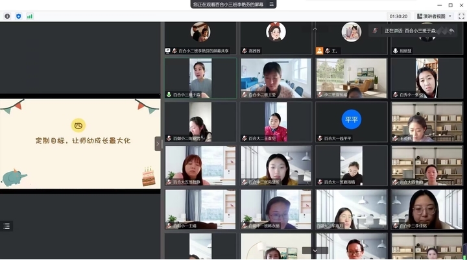Click the 高茜茜 name label
467x260 pixels.
[254, 51]
